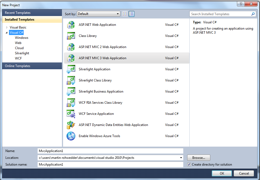This screenshot has width=260, height=180.
Task: Click the ASP.NET MVC 3 Web Application icon
Action: coord(71,58)
